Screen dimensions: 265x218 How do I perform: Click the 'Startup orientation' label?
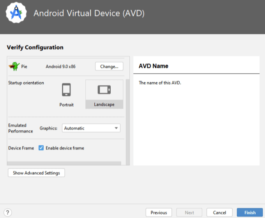point(26,83)
